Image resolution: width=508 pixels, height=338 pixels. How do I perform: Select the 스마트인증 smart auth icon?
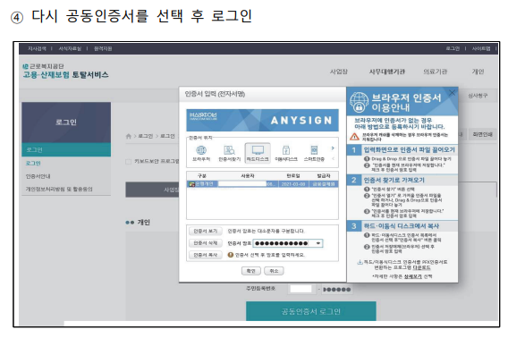coord(314,153)
